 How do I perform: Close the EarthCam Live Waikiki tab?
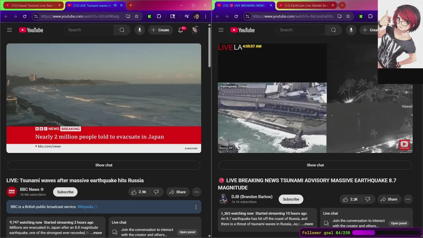point(333,5)
